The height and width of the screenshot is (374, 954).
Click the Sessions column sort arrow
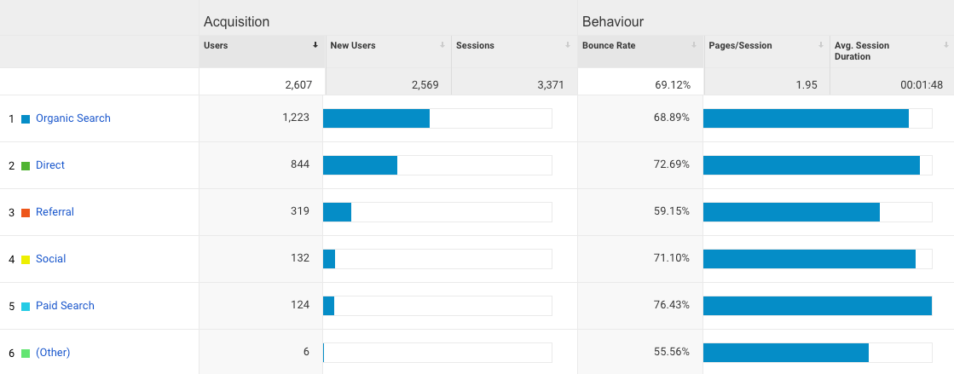pos(568,45)
